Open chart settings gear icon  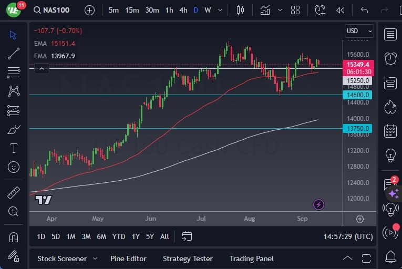tap(359, 219)
